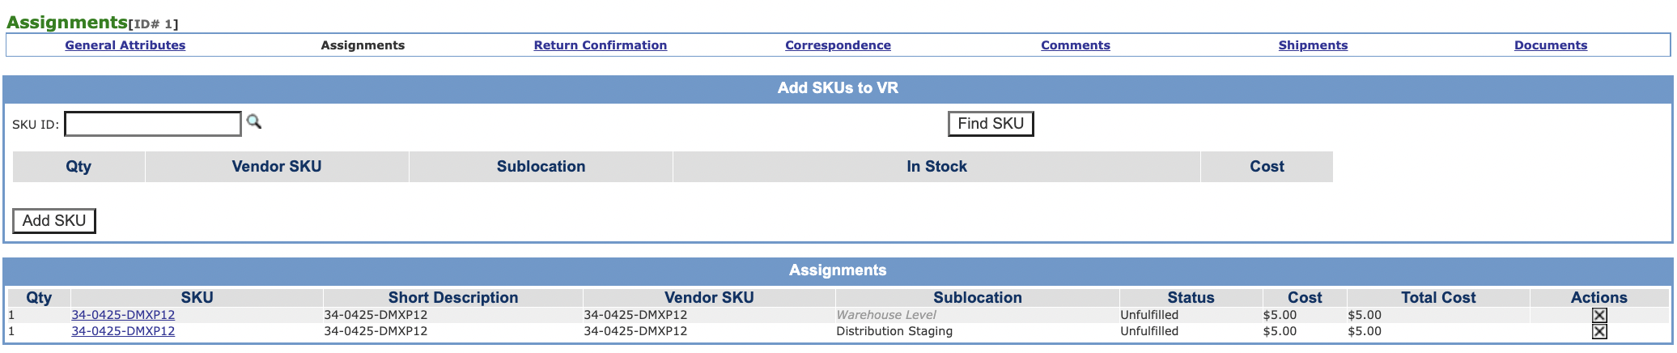Delete the Distribution Staging assignment row

[1599, 331]
